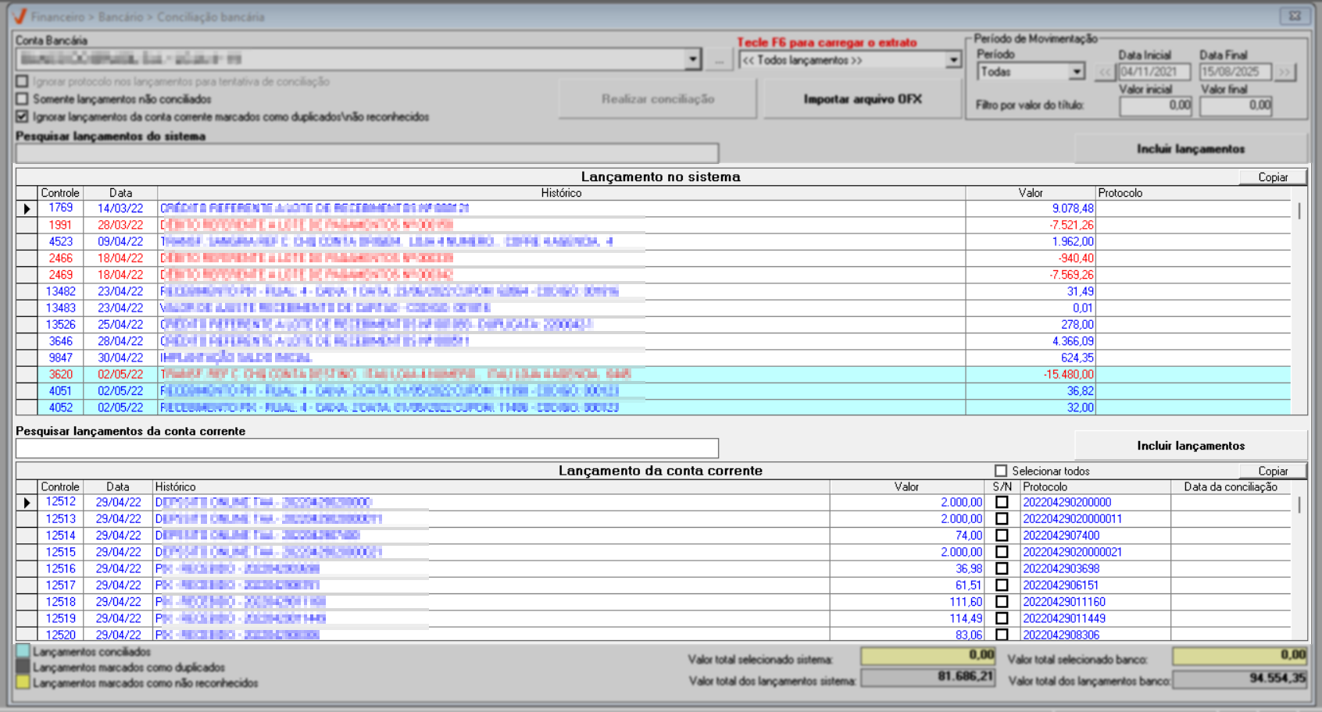Click the application logo in title bar
This screenshot has height=712, width=1322.
point(20,16)
